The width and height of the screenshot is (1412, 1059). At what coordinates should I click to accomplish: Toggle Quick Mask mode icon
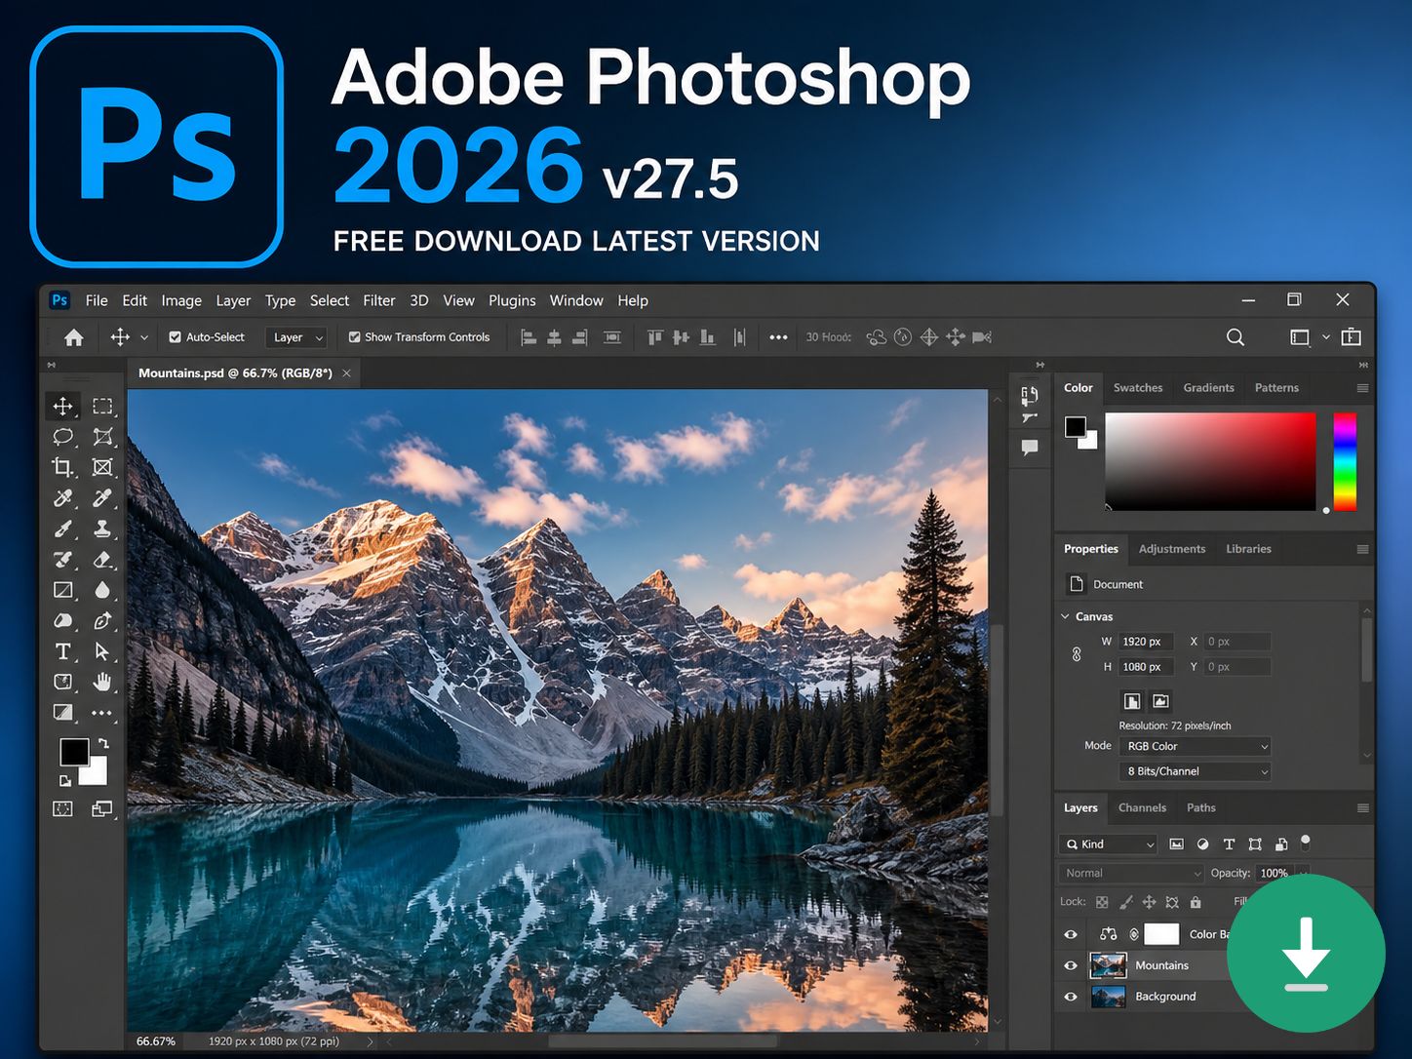point(63,808)
